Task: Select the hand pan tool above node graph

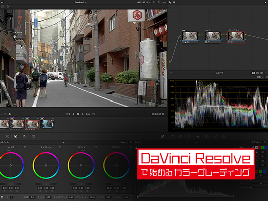Action: (x=174, y=2)
